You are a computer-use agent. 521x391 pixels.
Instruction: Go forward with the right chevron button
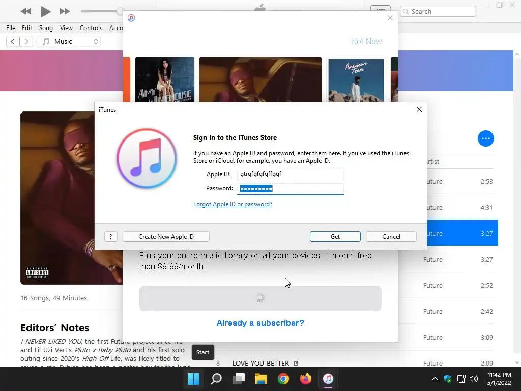click(26, 42)
